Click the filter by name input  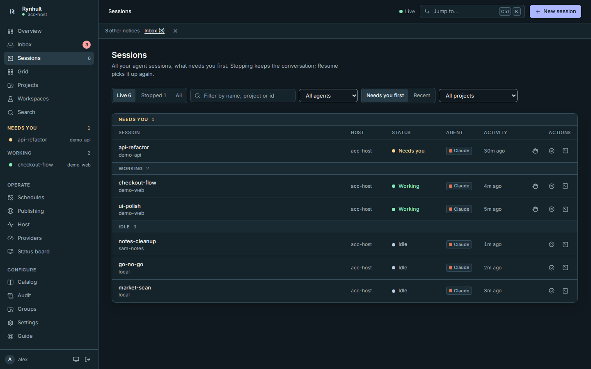pyautogui.click(x=243, y=96)
